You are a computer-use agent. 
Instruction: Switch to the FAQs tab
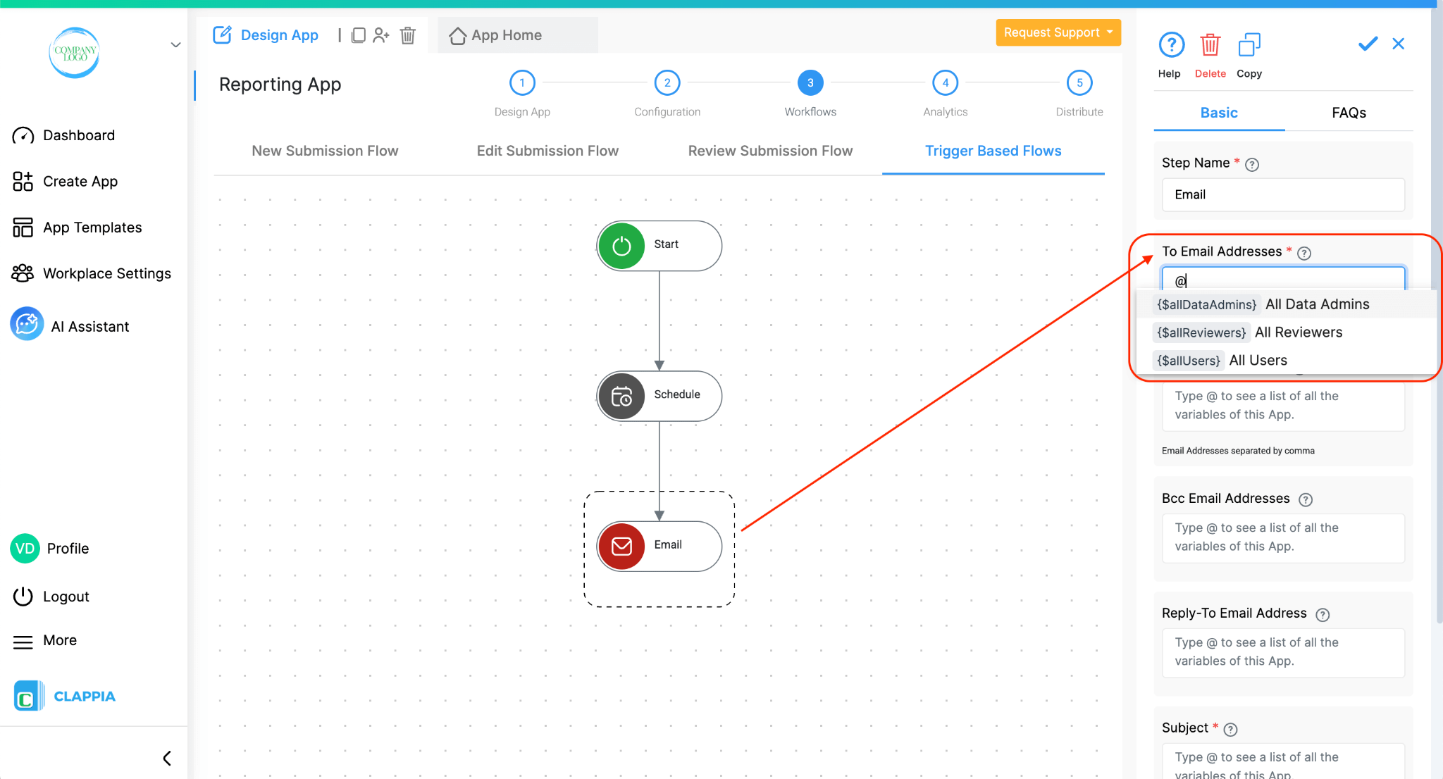1348,113
